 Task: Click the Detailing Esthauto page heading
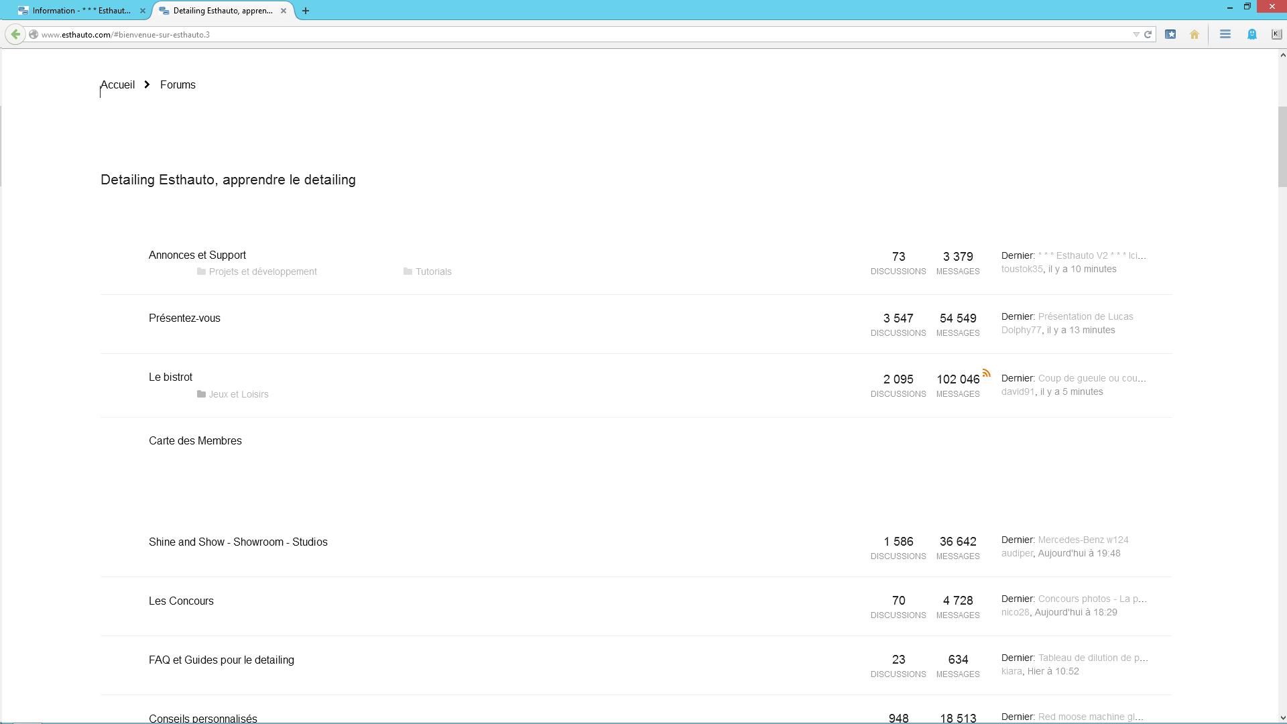tap(228, 180)
